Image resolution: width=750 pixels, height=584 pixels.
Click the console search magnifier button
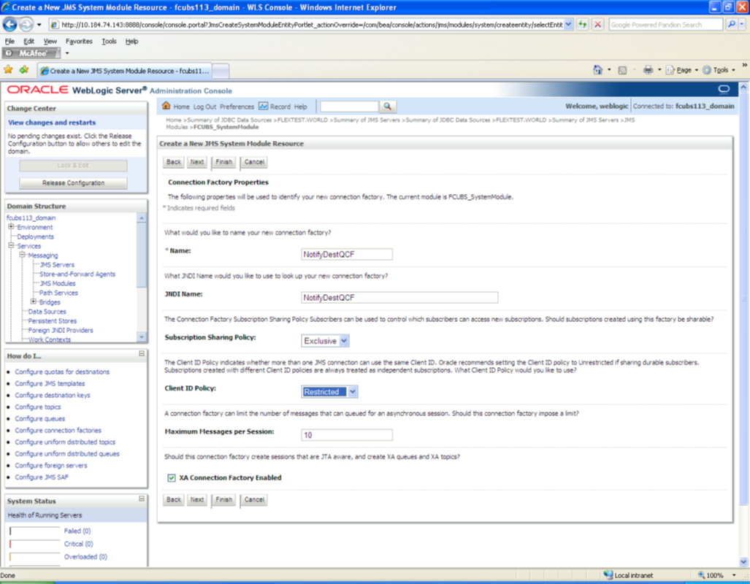(388, 106)
